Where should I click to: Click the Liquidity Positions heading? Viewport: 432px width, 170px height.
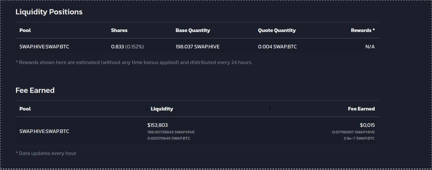[49, 12]
